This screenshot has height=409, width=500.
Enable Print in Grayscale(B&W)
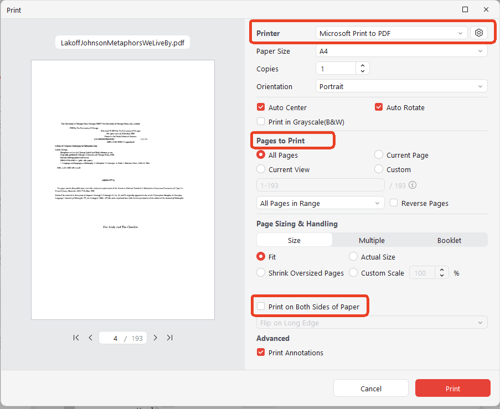(x=261, y=121)
